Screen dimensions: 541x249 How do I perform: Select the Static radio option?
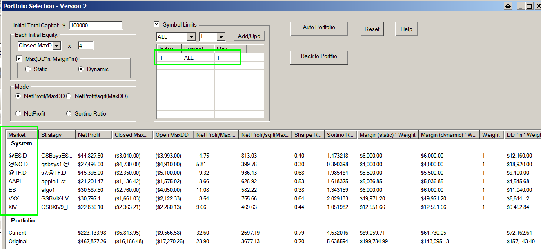(x=28, y=69)
